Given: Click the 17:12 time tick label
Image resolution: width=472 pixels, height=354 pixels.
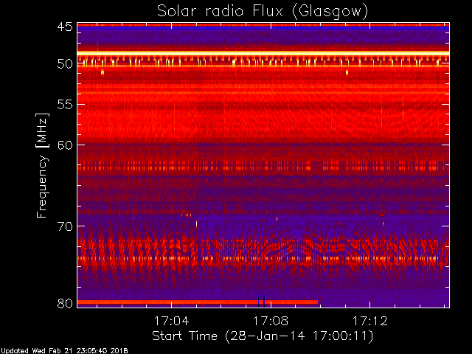Looking at the screenshot, I should 369,321.
